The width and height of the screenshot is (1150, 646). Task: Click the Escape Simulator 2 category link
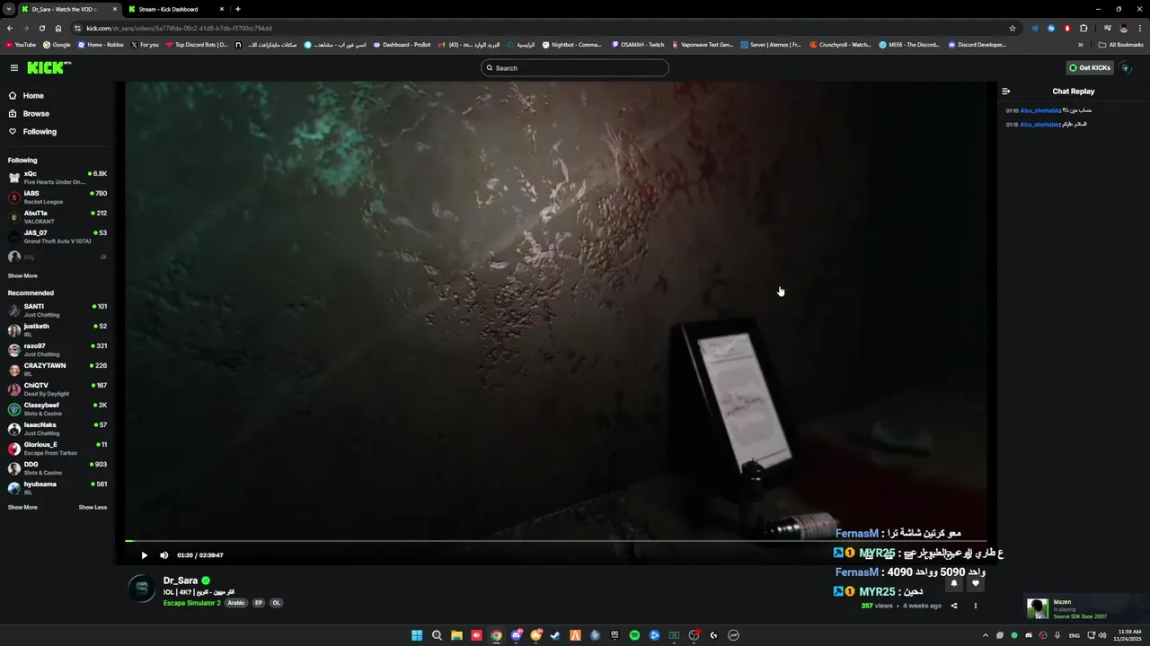click(x=191, y=603)
